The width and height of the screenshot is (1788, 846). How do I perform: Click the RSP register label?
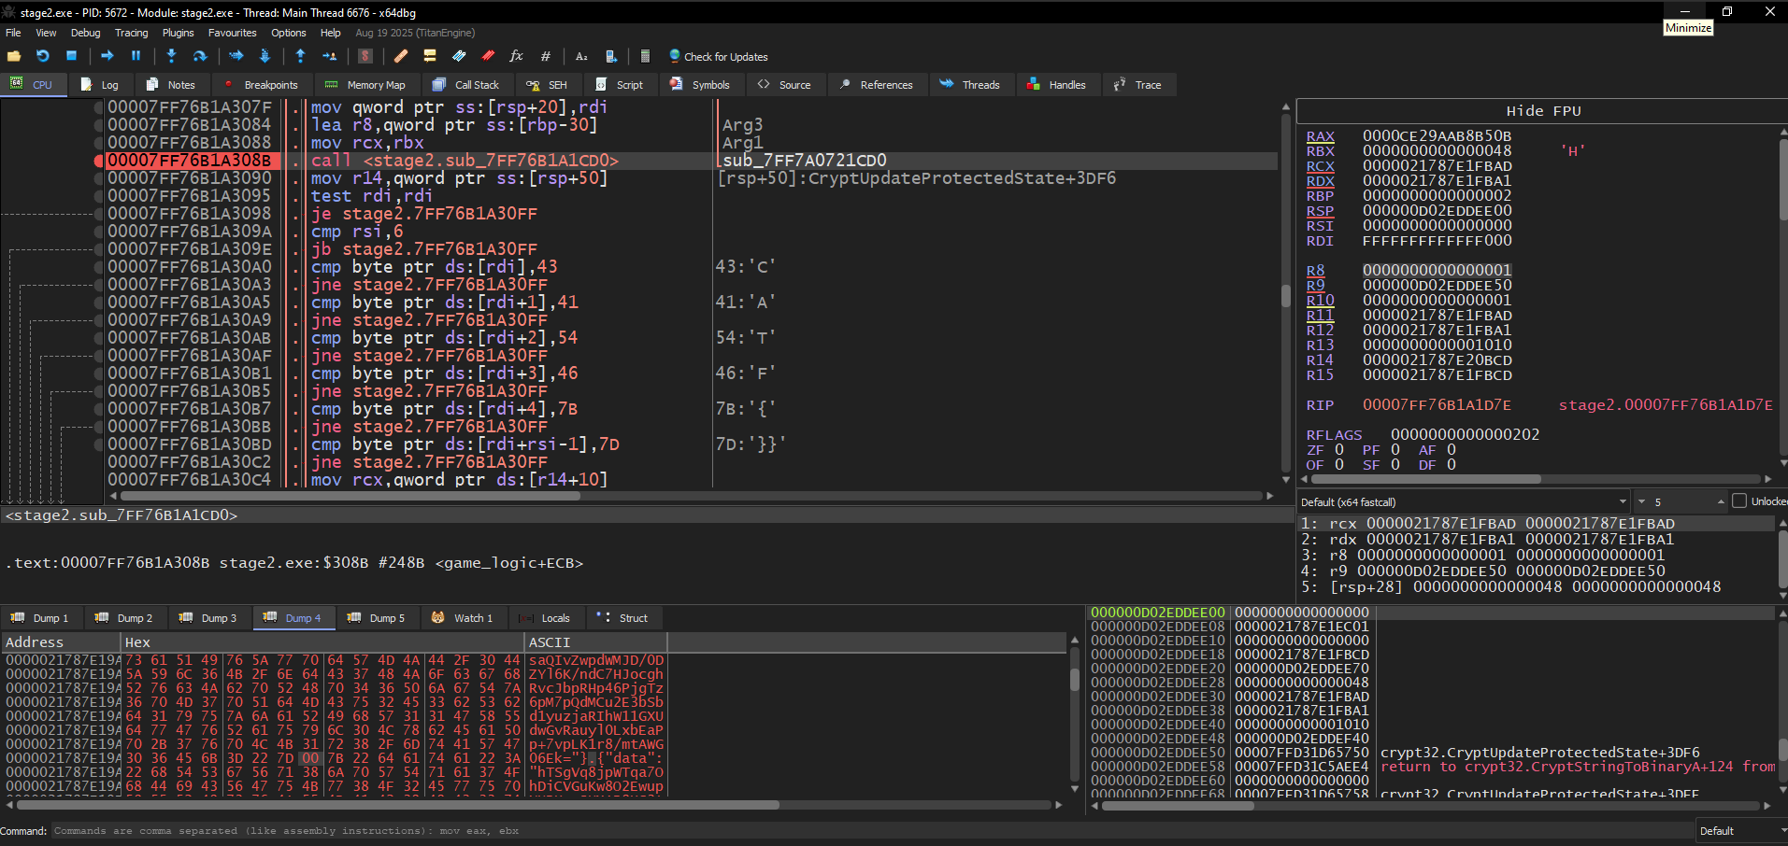click(1320, 211)
